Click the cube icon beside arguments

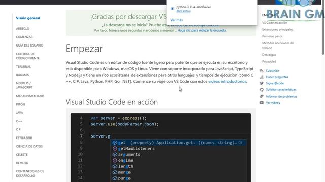115,154
